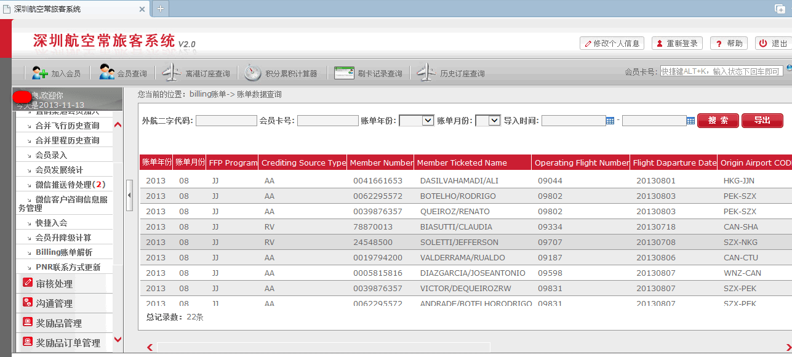Viewport: 792px width, 357px height.
Task: Open the 会员查询 member search
Action: 123,73
